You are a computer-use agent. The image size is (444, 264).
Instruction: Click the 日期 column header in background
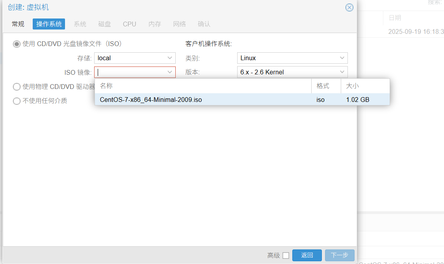click(395, 18)
